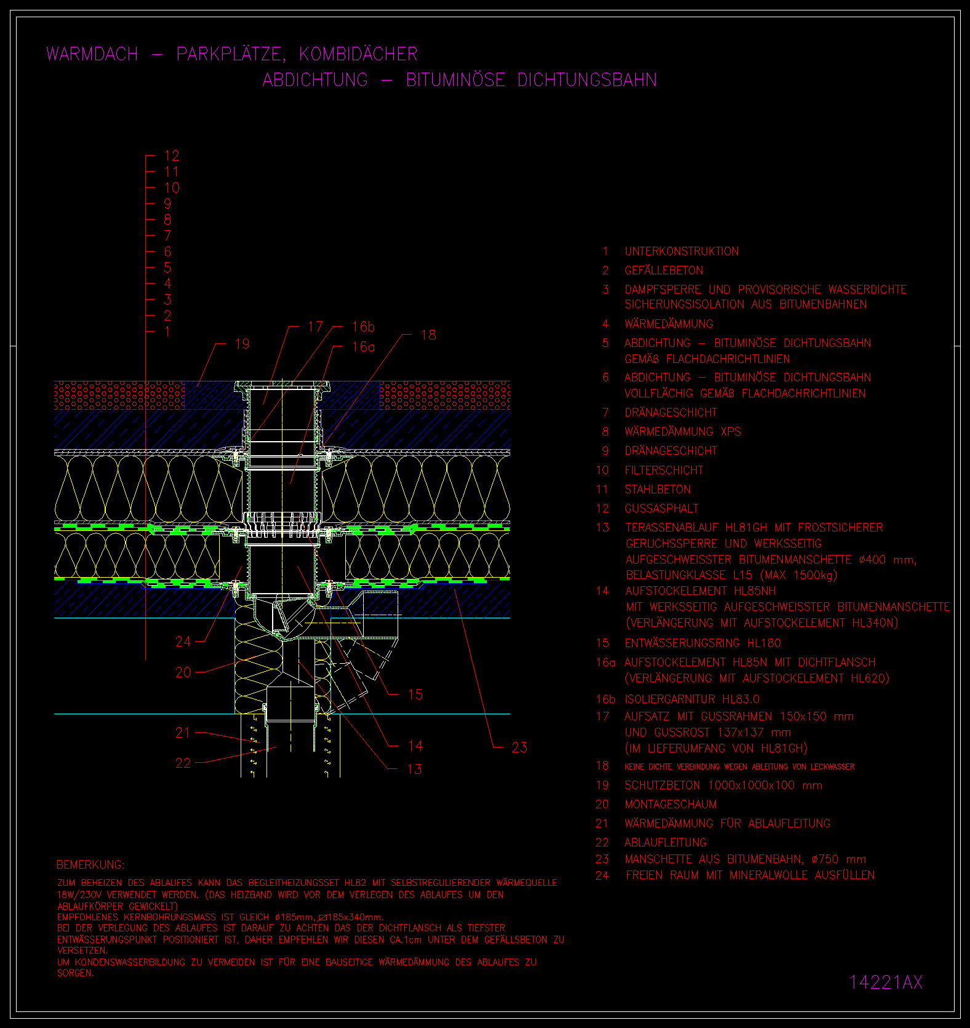Click 'FREIEN RAUM MIT MINERALWOLLE AUSFÜLLEN' entry
The height and width of the screenshot is (1028, 970).
click(x=750, y=875)
